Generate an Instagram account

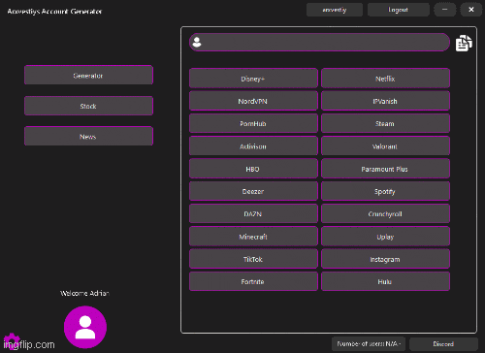(385, 259)
